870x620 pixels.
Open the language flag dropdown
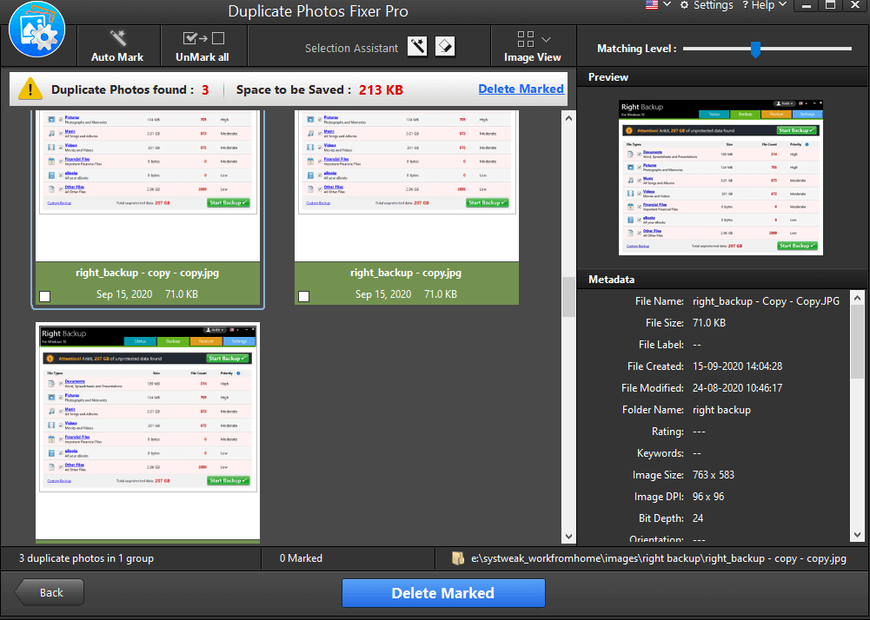click(x=659, y=5)
